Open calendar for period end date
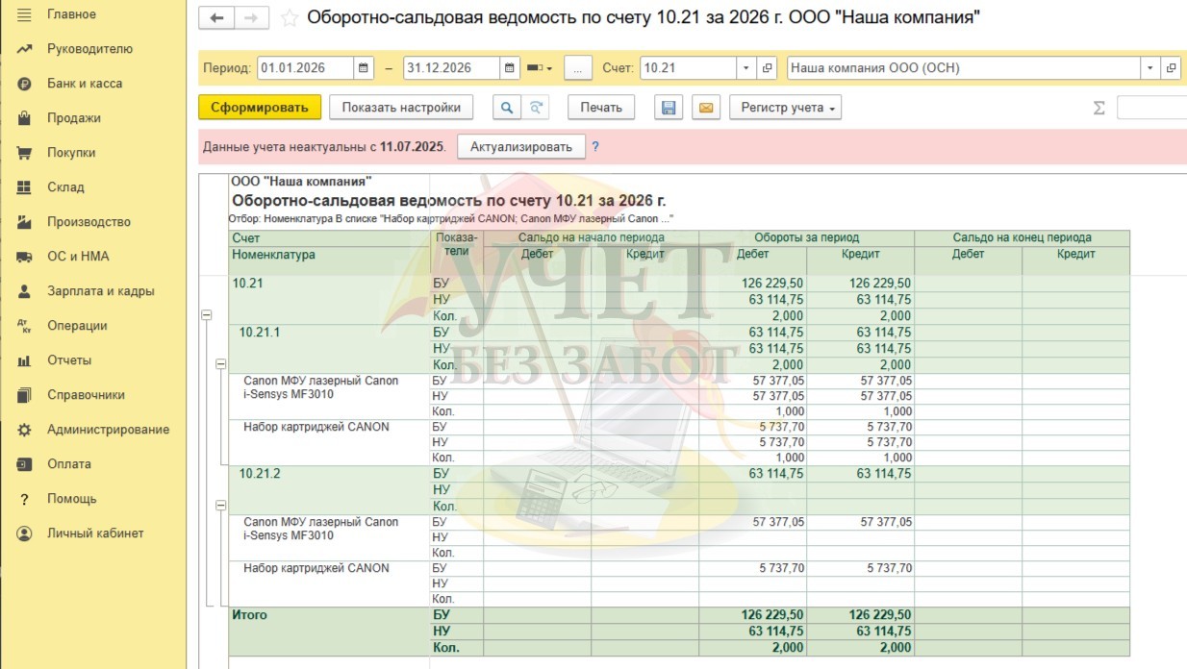This screenshot has width=1187, height=669. tap(509, 68)
